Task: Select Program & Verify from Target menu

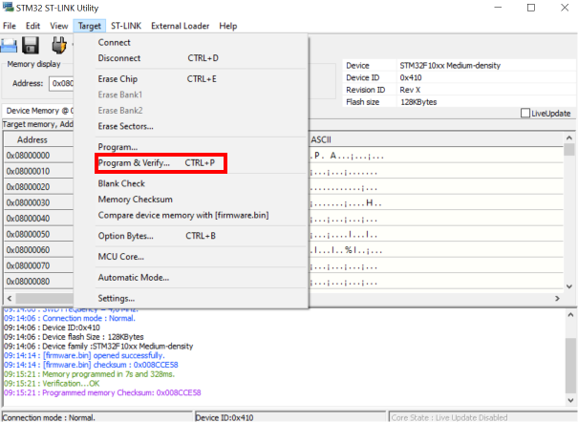Action: (134, 163)
